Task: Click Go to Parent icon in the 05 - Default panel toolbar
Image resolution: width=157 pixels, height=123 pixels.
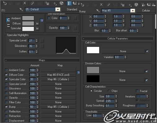Action: click(74, 3)
